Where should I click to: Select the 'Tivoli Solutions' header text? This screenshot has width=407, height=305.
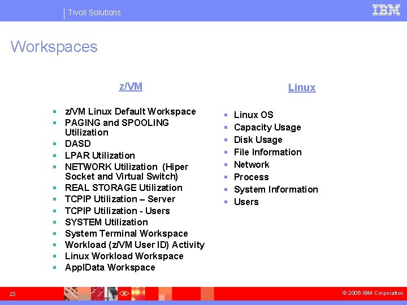[94, 12]
